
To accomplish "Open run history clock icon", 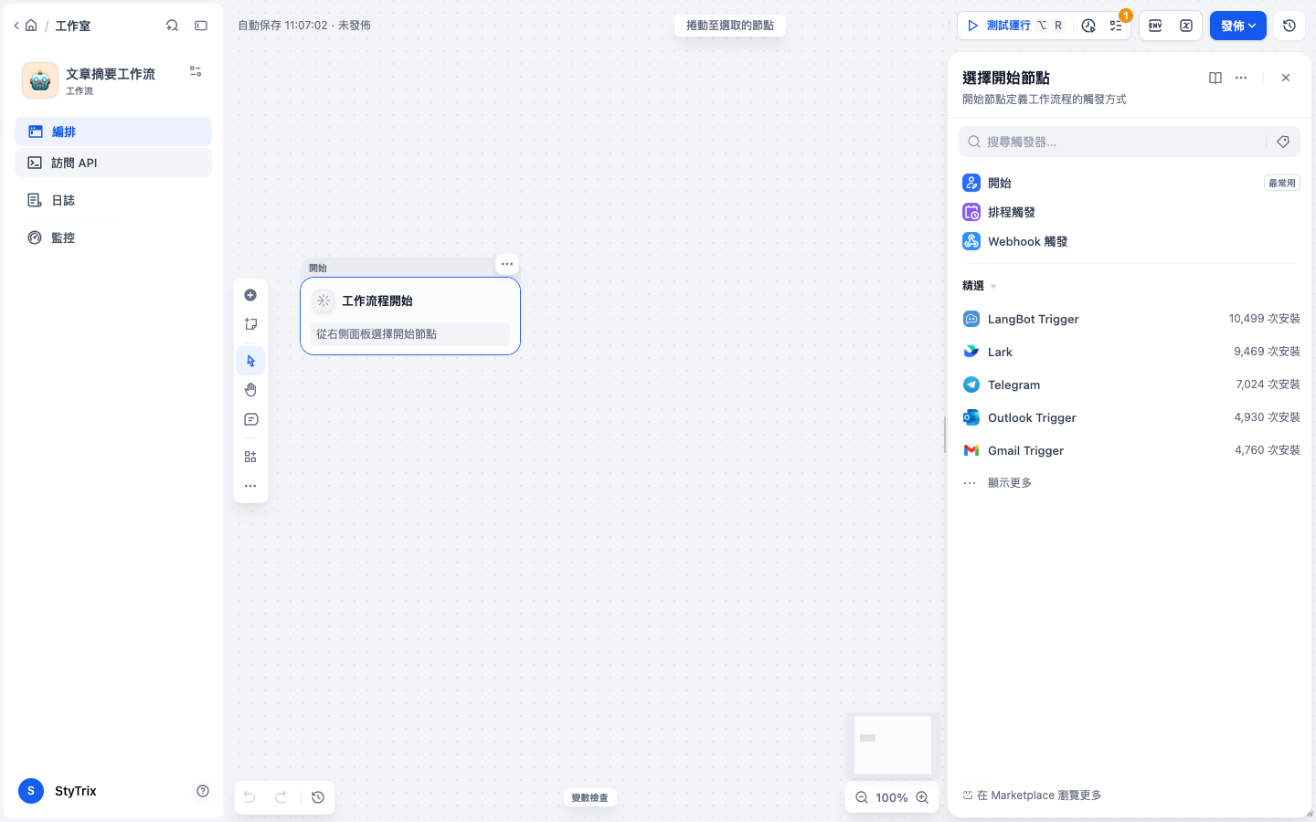I will click(x=1088, y=26).
